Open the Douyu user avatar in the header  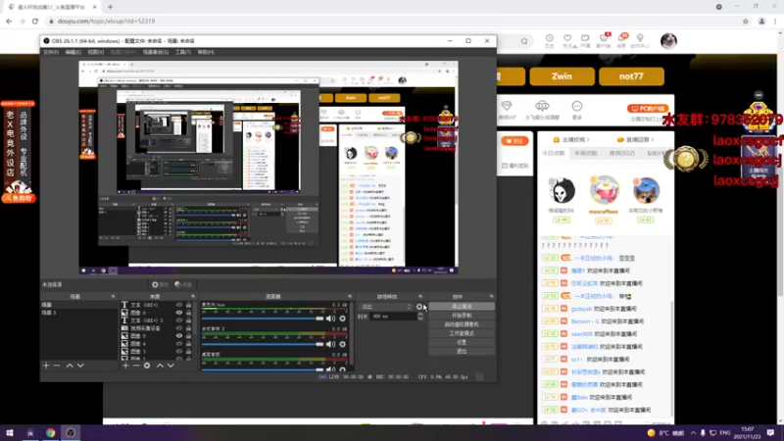[x=668, y=41]
